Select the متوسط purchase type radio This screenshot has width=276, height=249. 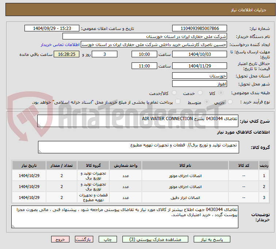(207, 102)
